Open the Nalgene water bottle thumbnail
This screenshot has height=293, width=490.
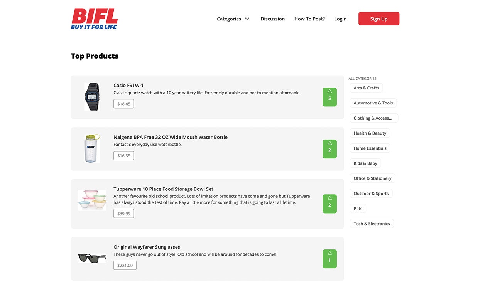(92, 148)
